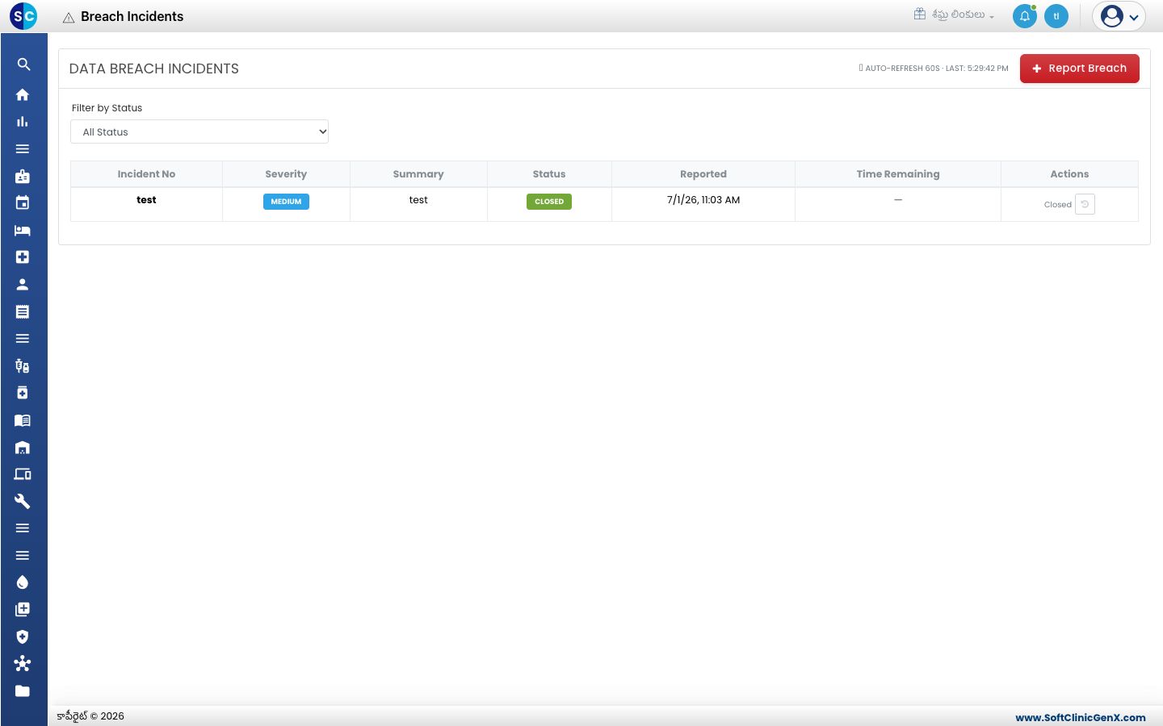Image resolution: width=1163 pixels, height=726 pixels.
Task: Open the Filter by Status dropdown
Action: pos(199,131)
